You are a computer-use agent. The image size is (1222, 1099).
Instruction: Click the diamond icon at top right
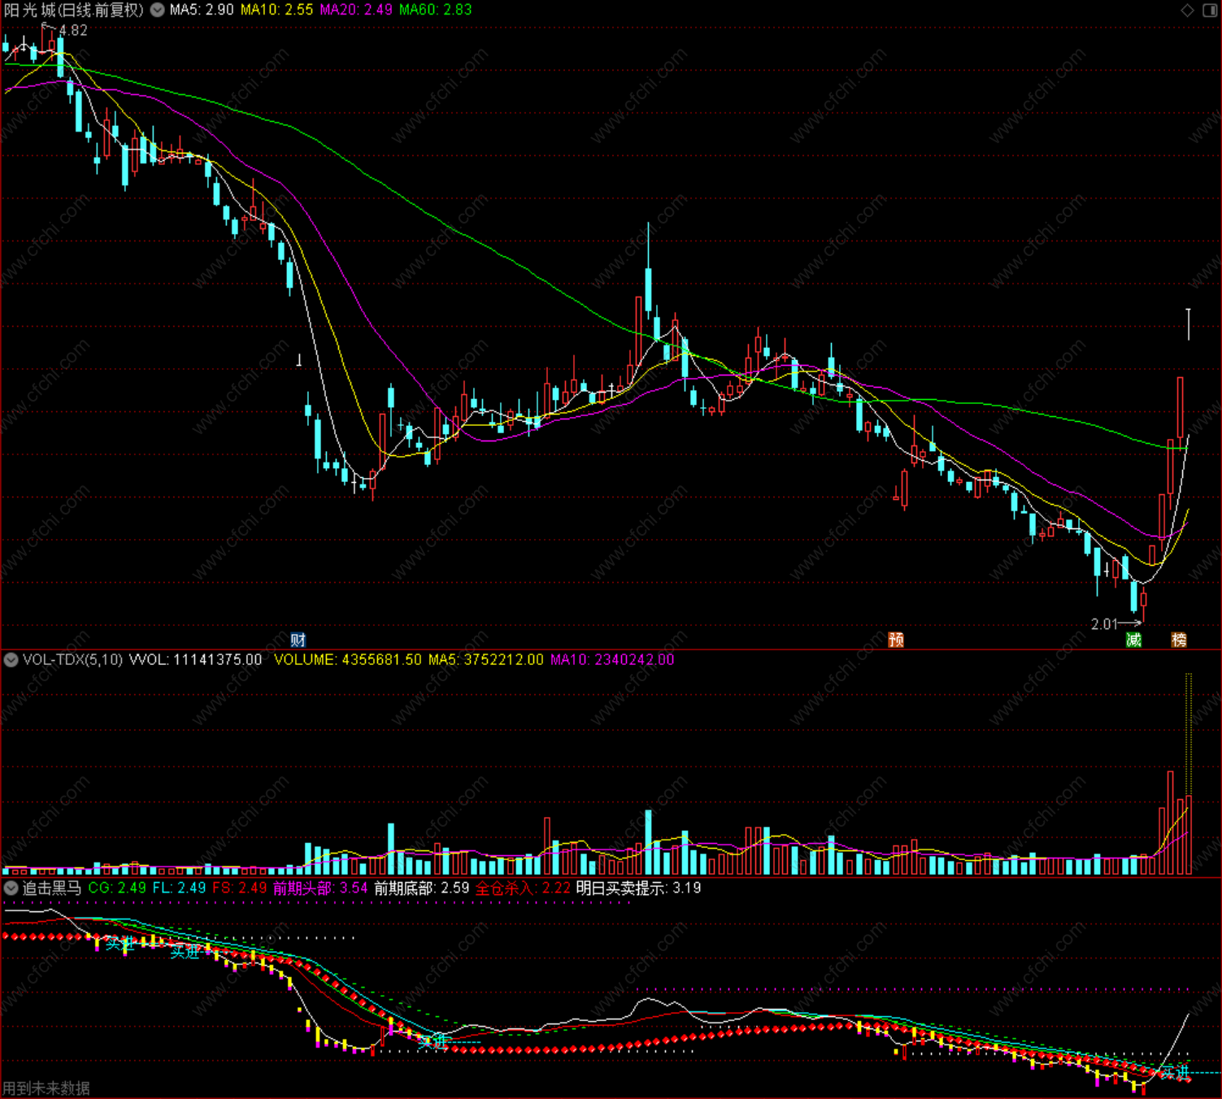point(1187,10)
